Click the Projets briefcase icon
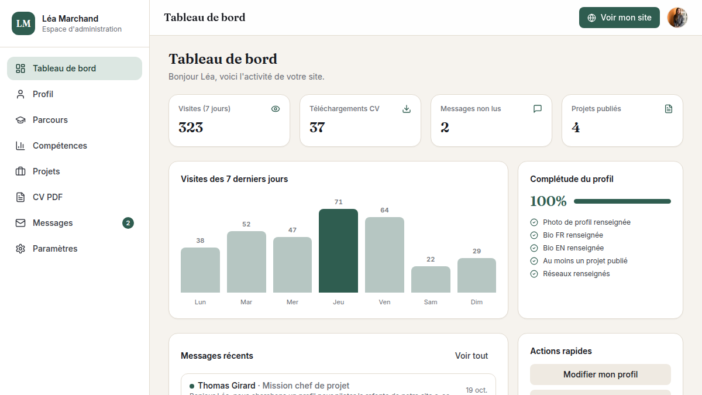This screenshot has width=702, height=395. click(x=20, y=171)
